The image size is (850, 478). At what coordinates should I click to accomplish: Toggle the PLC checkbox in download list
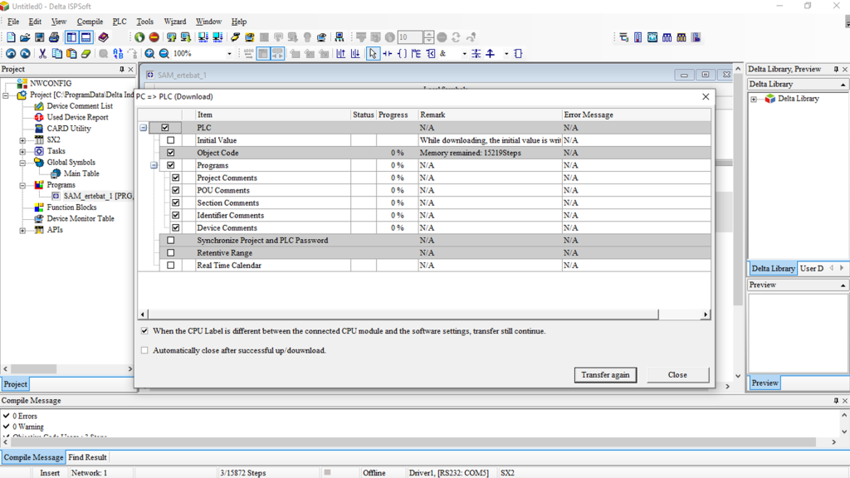(x=165, y=127)
